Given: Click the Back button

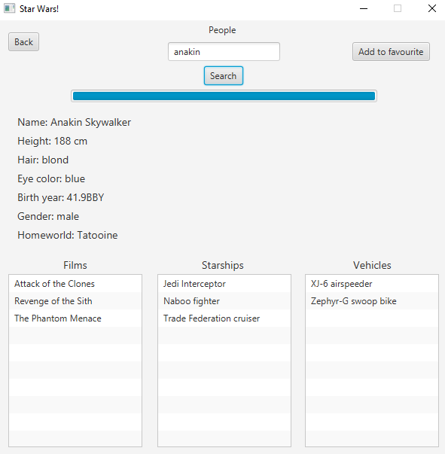Looking at the screenshot, I should 24,42.
